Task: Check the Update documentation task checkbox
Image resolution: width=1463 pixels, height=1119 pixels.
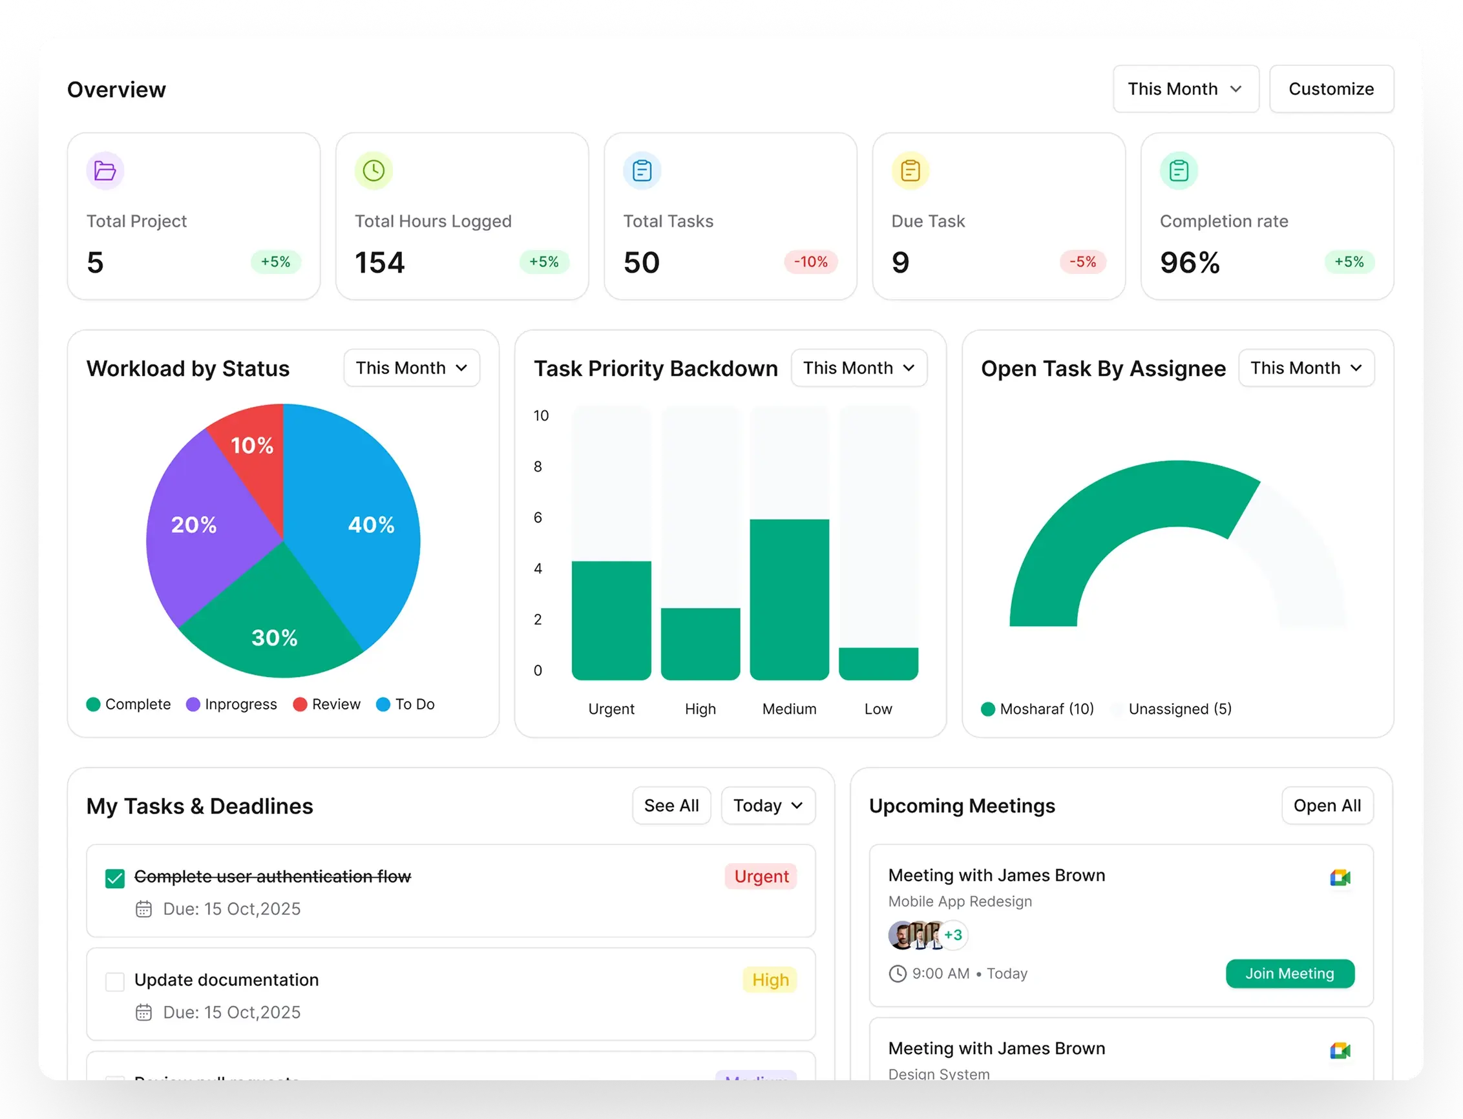Action: point(115,982)
